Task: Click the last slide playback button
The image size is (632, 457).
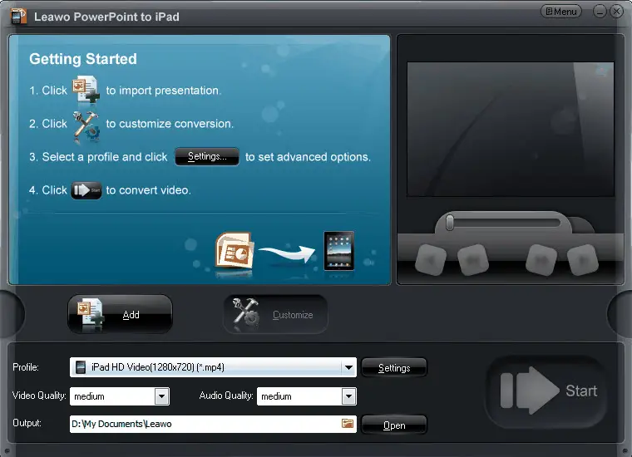Action: pos(583,260)
